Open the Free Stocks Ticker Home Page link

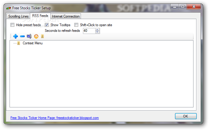pyautogui.click(x=55, y=118)
